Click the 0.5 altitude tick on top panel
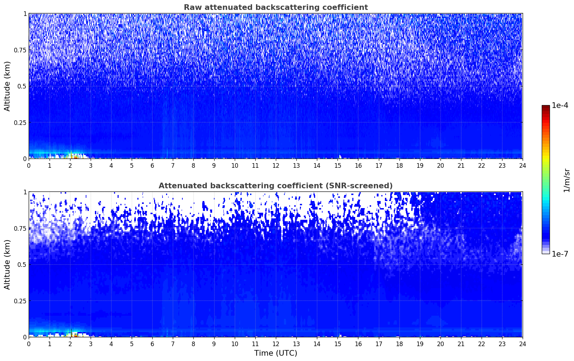Viewport: 574px width, 361px height. point(22,86)
